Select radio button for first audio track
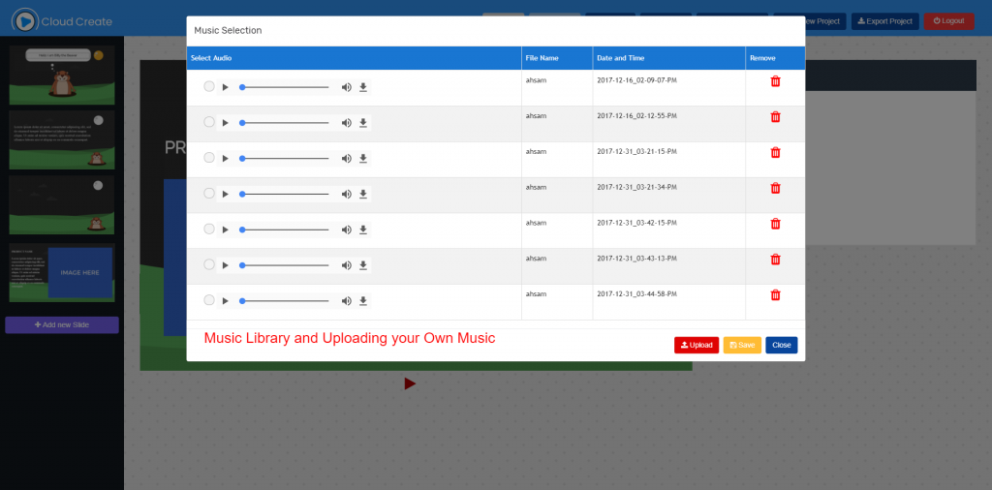 (x=208, y=86)
